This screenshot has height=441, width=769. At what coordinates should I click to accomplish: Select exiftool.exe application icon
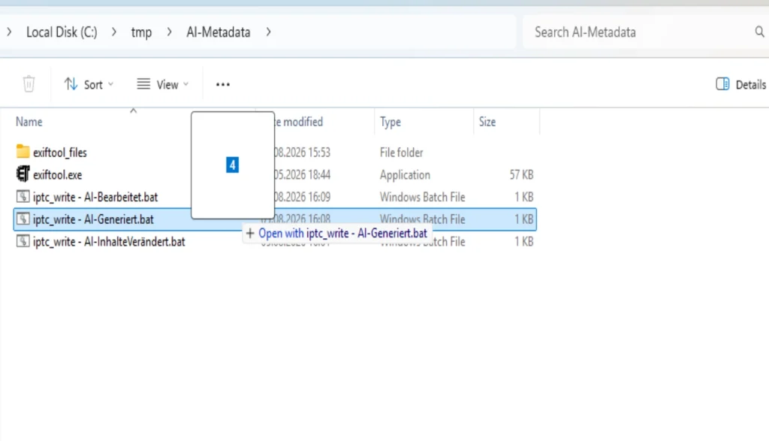(x=23, y=174)
